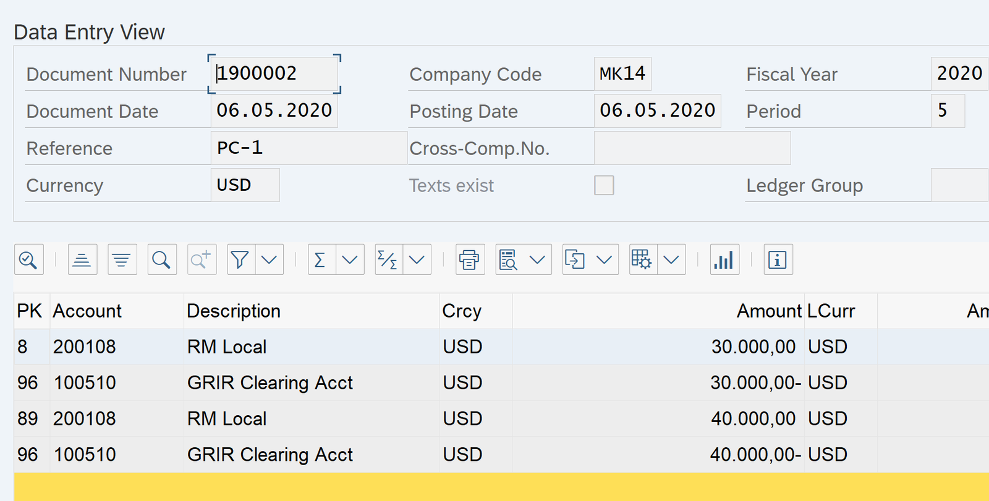Screen dimensions: 989x501
Task: Expand the filter options dropdown arrow
Action: click(270, 260)
